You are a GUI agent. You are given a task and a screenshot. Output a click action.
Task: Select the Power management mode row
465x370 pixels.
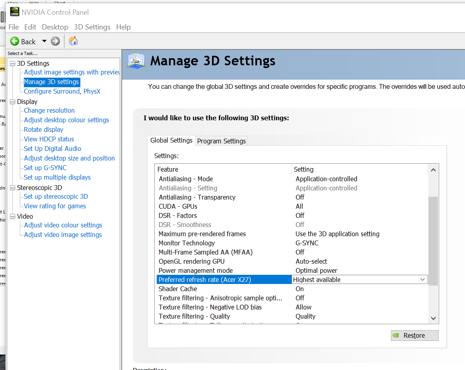click(x=292, y=270)
